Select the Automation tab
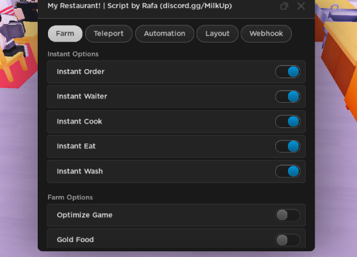The width and height of the screenshot is (357, 257). tap(165, 34)
